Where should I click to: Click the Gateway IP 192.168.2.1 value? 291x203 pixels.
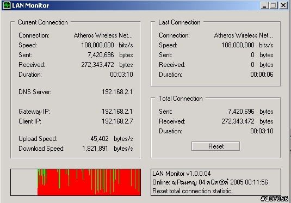click(x=117, y=112)
